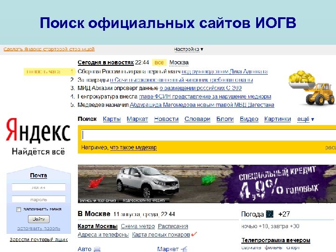Click the логин input field

tap(39, 187)
